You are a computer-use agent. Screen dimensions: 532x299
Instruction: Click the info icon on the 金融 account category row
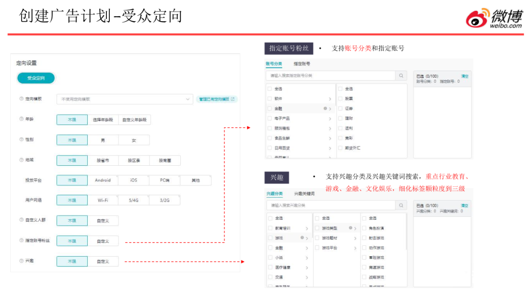(x=325, y=109)
